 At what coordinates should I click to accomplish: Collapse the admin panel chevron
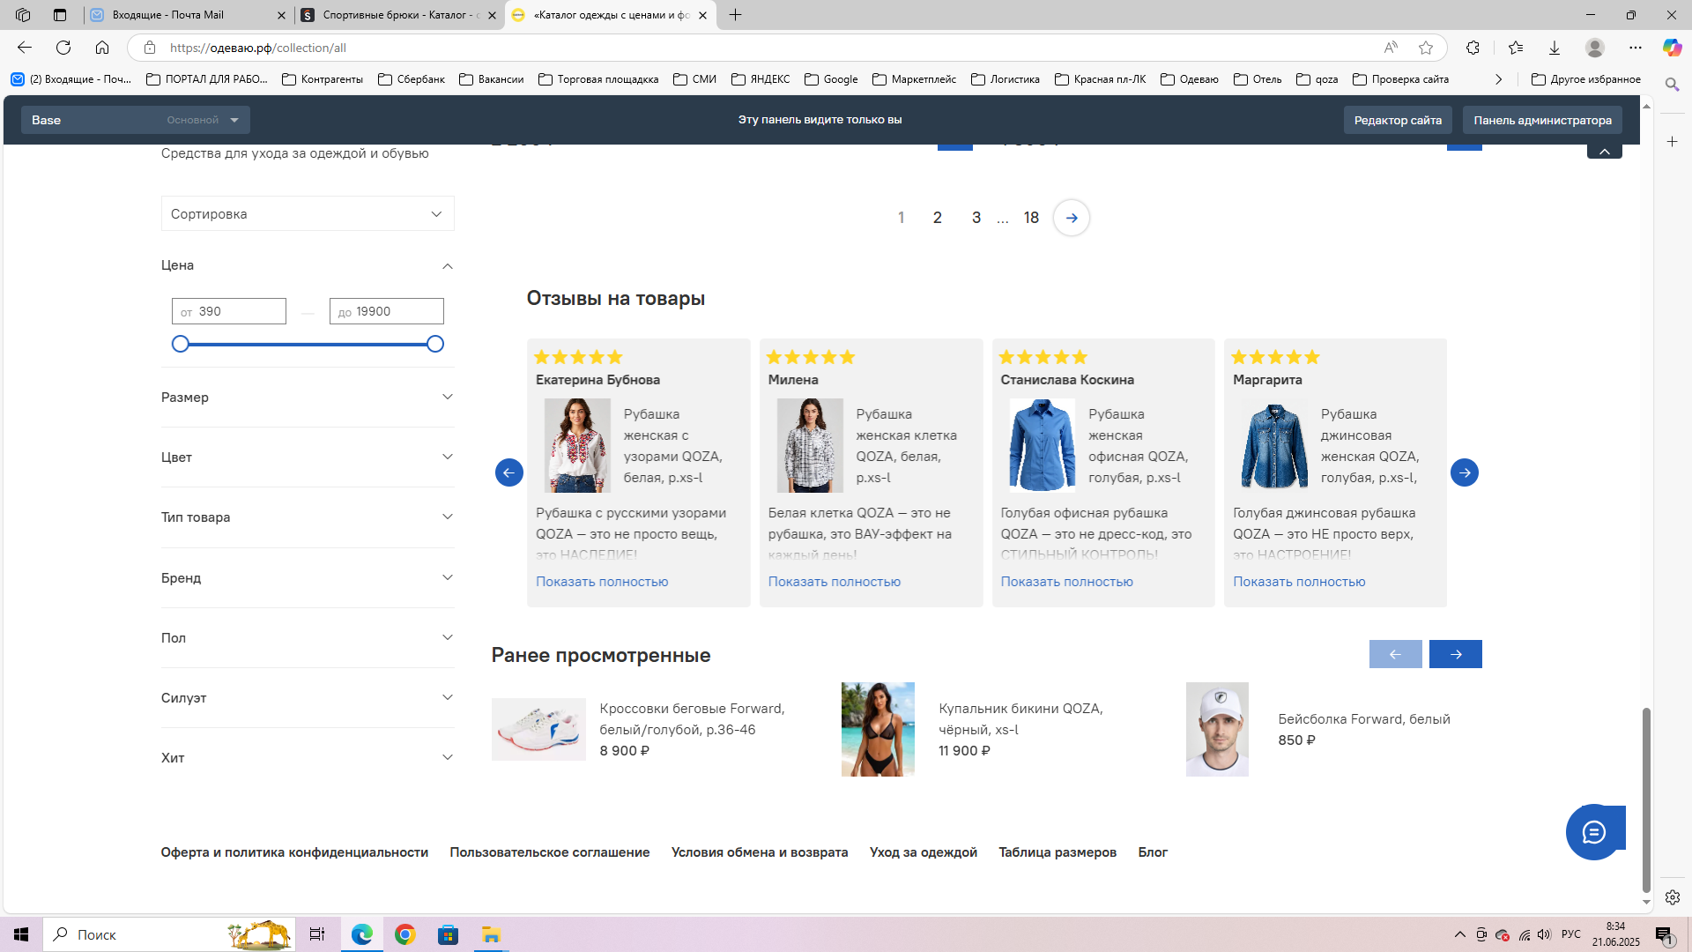1605,152
